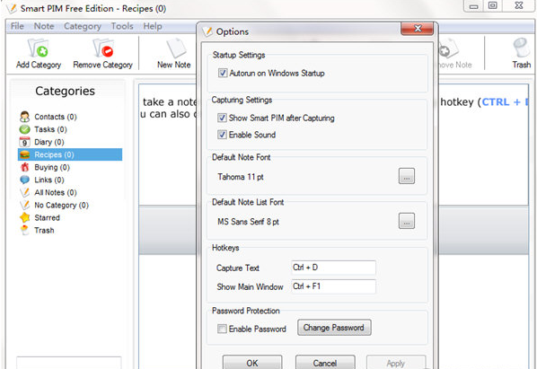Click the Remove Category toolbar icon
This screenshot has height=369, width=537.
click(102, 48)
